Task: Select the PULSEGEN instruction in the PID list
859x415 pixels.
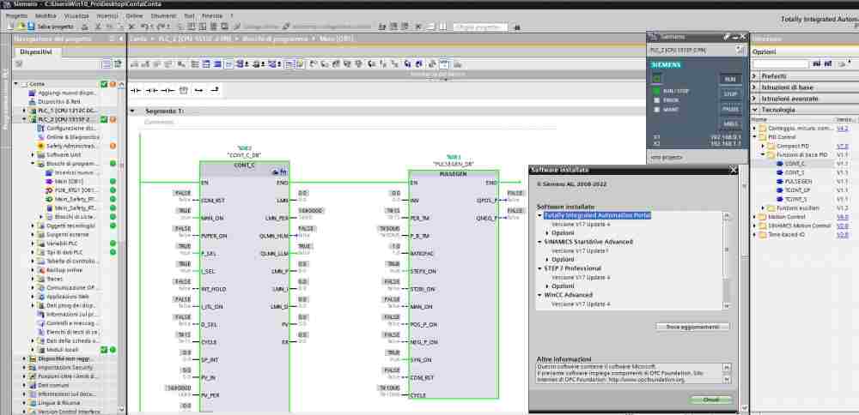Action: 798,182
